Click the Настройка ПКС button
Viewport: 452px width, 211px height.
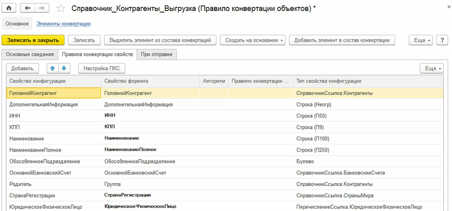tap(101, 68)
